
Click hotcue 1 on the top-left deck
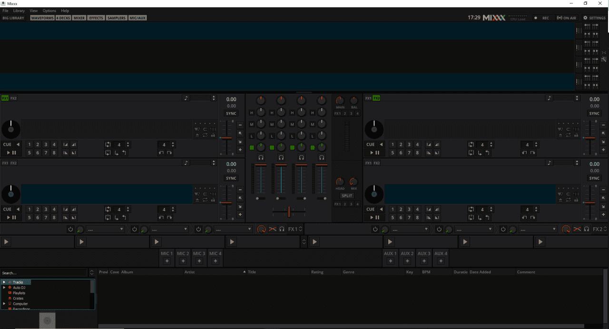(x=29, y=145)
